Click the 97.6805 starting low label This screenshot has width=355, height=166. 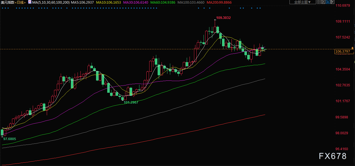pyautogui.click(x=10, y=138)
